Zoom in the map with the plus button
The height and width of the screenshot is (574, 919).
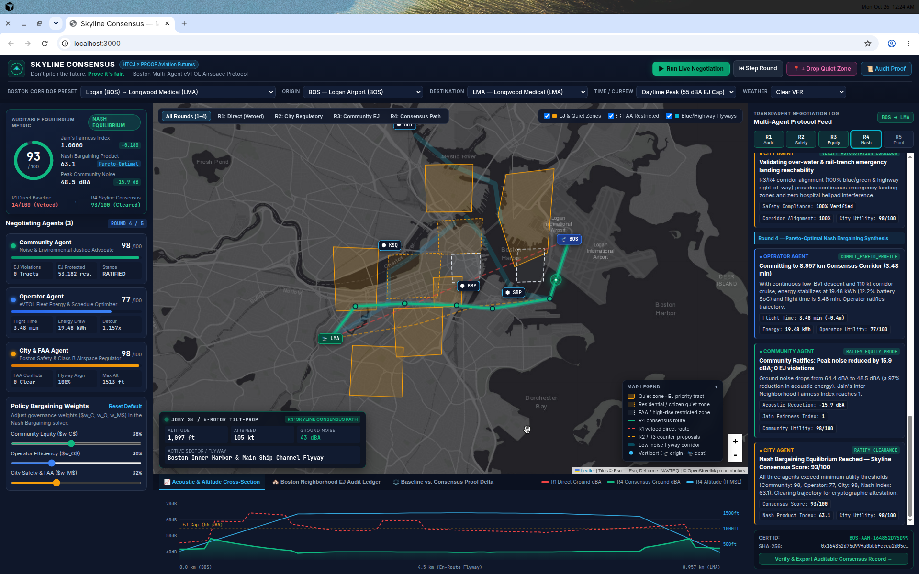coord(735,441)
